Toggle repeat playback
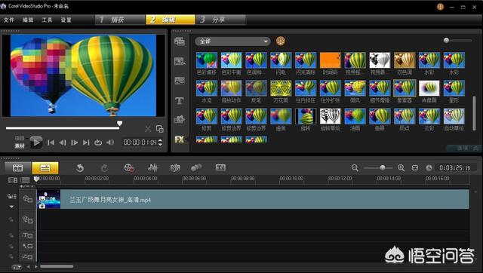This screenshot has width=483, height=273. (98, 143)
